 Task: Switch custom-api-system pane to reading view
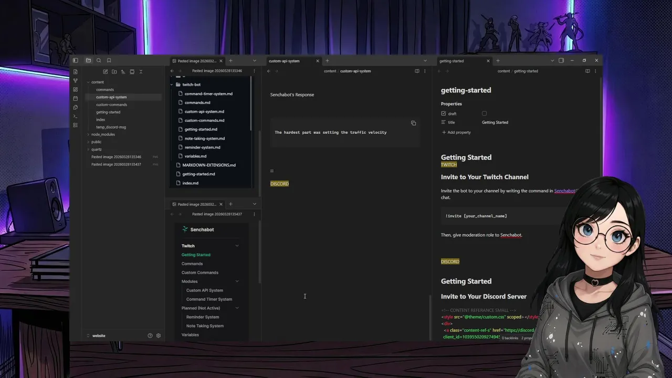[417, 71]
